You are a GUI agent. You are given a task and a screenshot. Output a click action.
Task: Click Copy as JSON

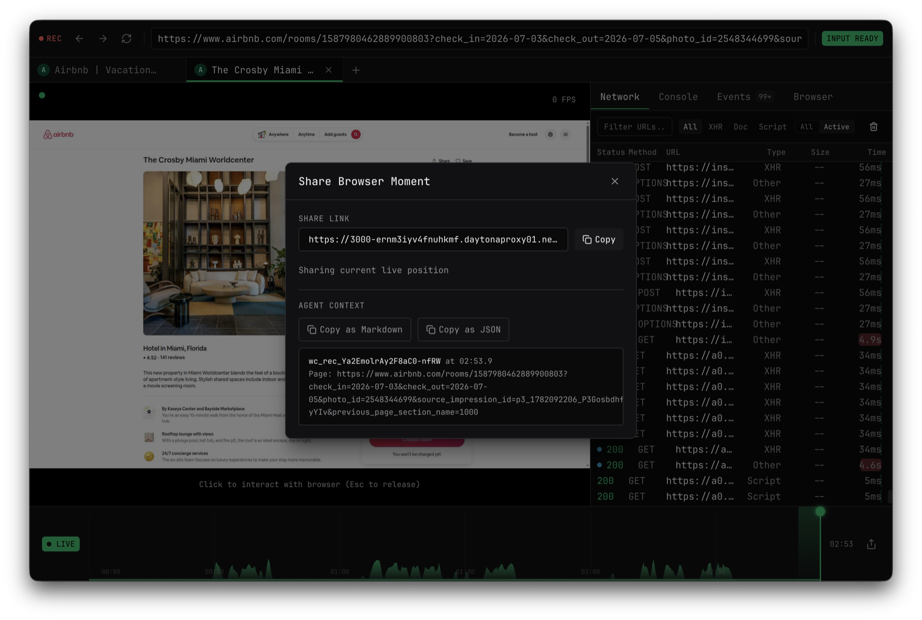point(463,330)
